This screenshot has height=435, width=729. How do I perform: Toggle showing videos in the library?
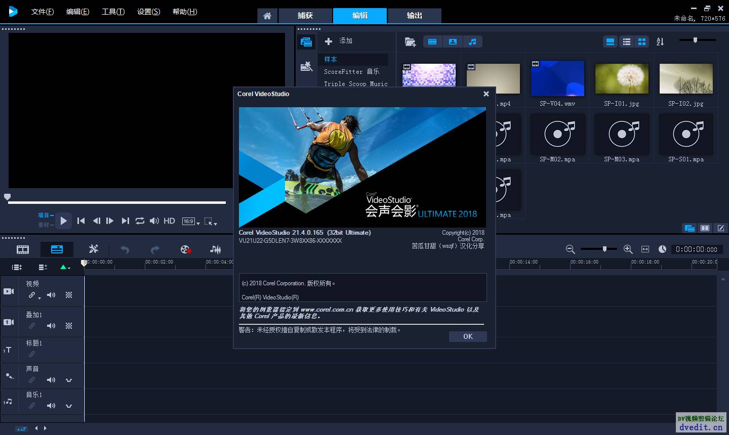tap(432, 41)
